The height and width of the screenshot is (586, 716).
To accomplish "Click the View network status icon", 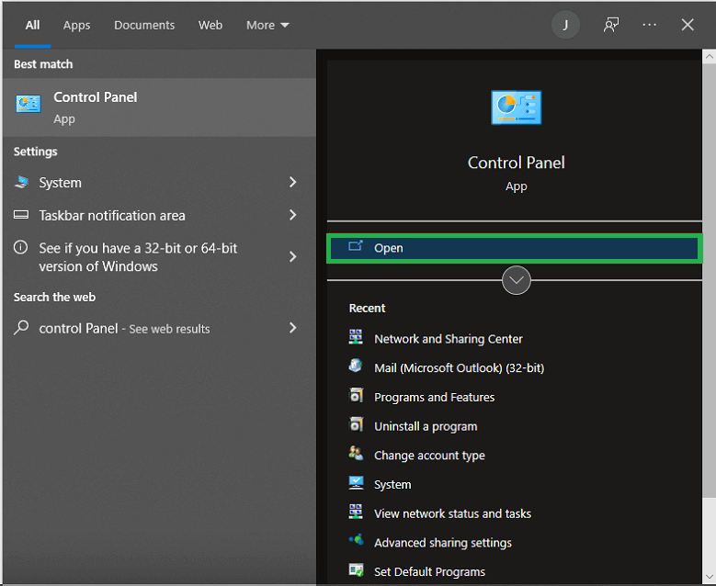I will tap(356, 512).
